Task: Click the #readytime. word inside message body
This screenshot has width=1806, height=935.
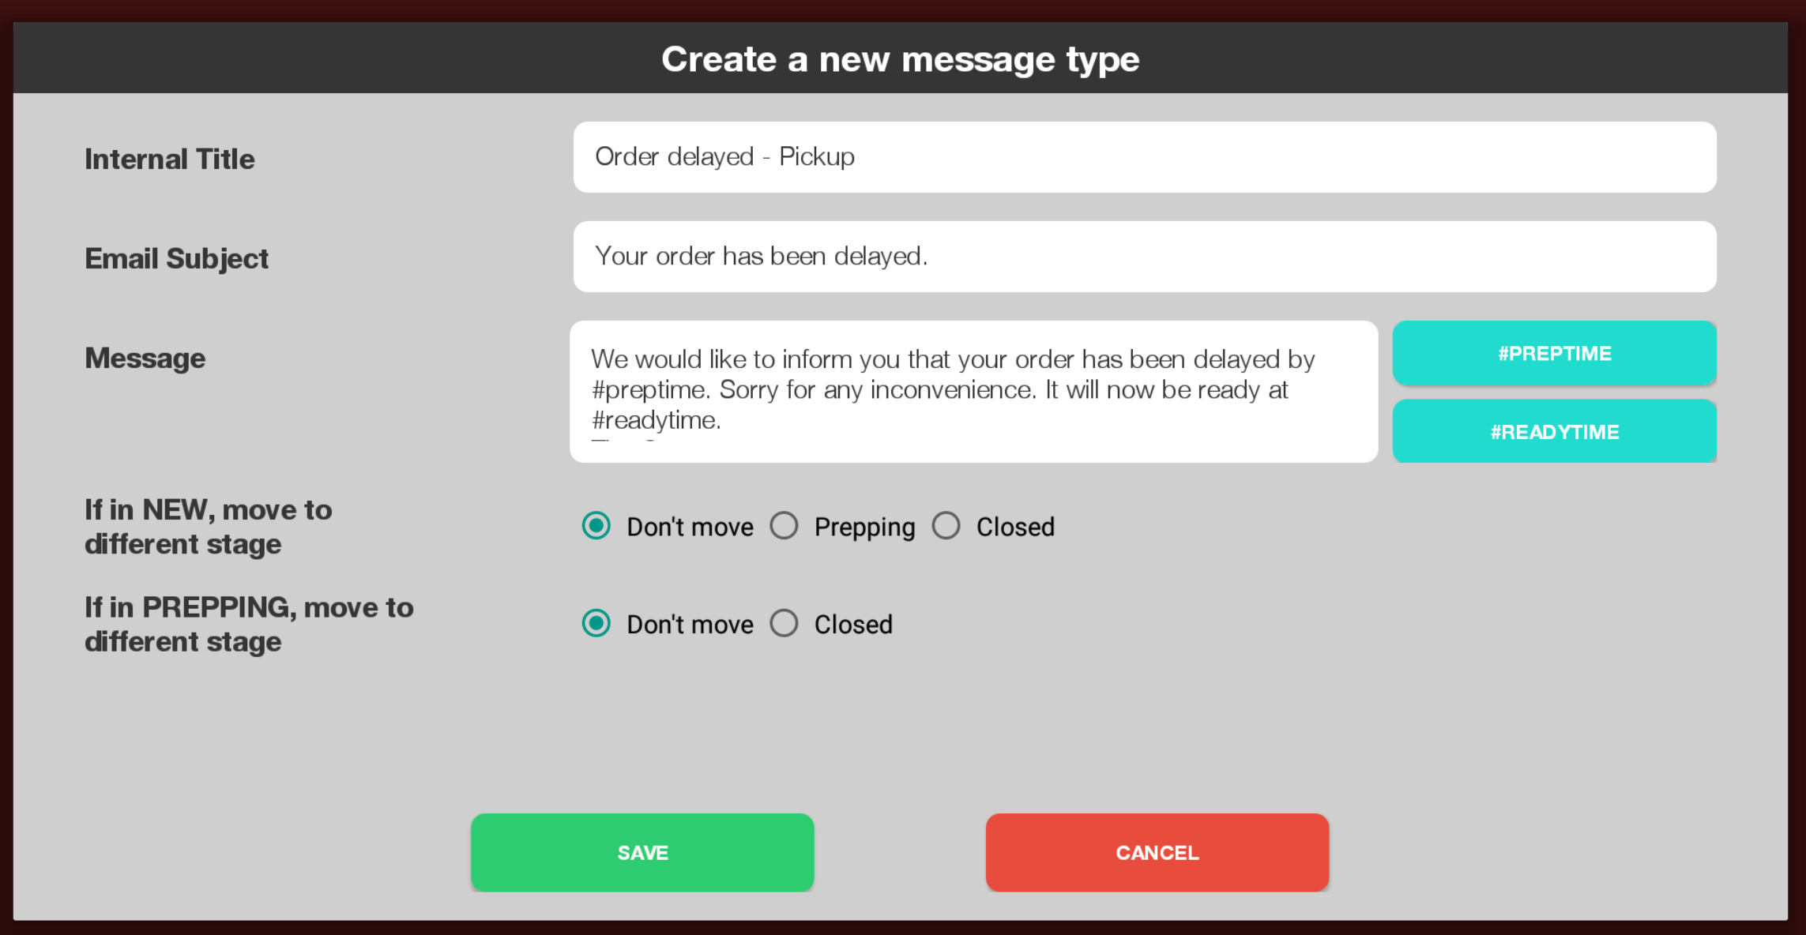Action: tap(657, 420)
